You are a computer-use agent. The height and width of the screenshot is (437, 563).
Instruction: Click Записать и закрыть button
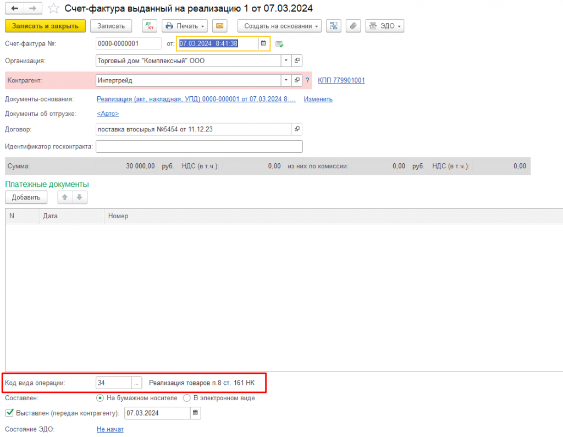click(x=45, y=26)
